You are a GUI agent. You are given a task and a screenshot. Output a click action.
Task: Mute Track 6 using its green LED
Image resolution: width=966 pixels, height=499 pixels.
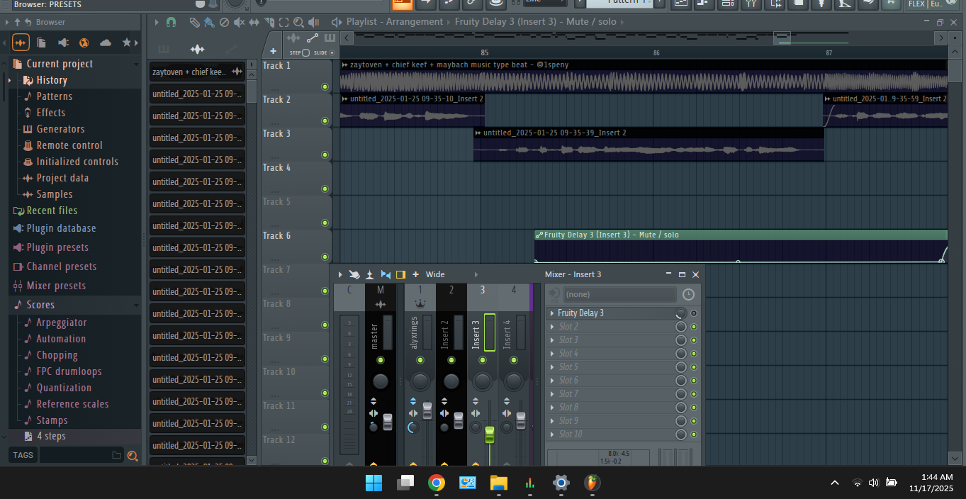tap(325, 257)
